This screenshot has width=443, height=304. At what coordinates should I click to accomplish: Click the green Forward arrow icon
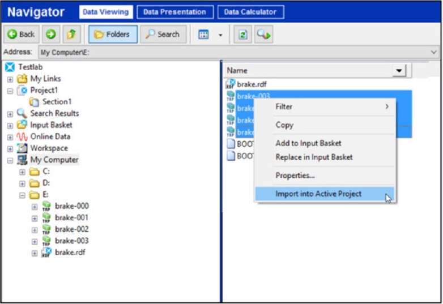pos(50,34)
